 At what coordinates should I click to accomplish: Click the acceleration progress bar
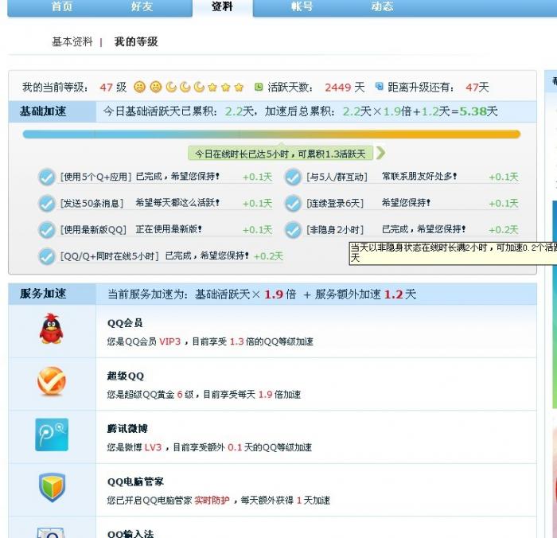click(272, 134)
